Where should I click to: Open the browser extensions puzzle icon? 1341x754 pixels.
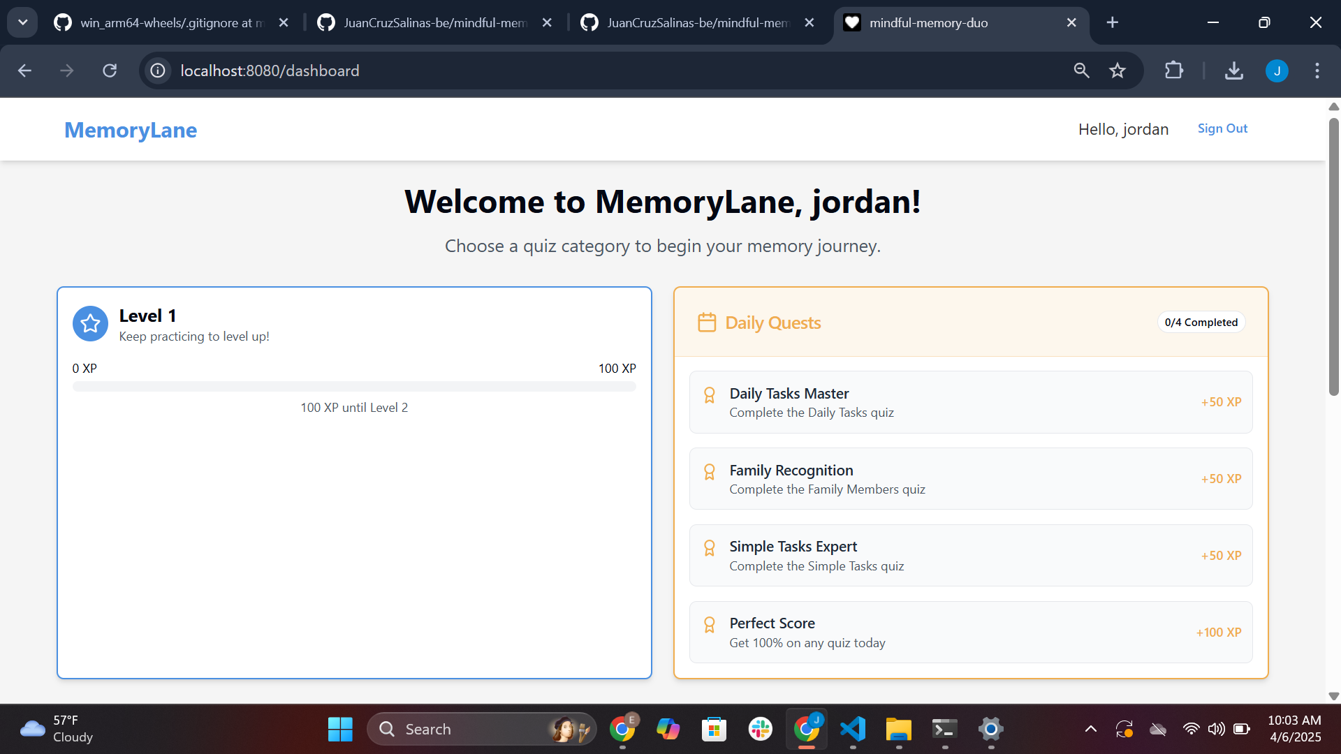click(1174, 71)
